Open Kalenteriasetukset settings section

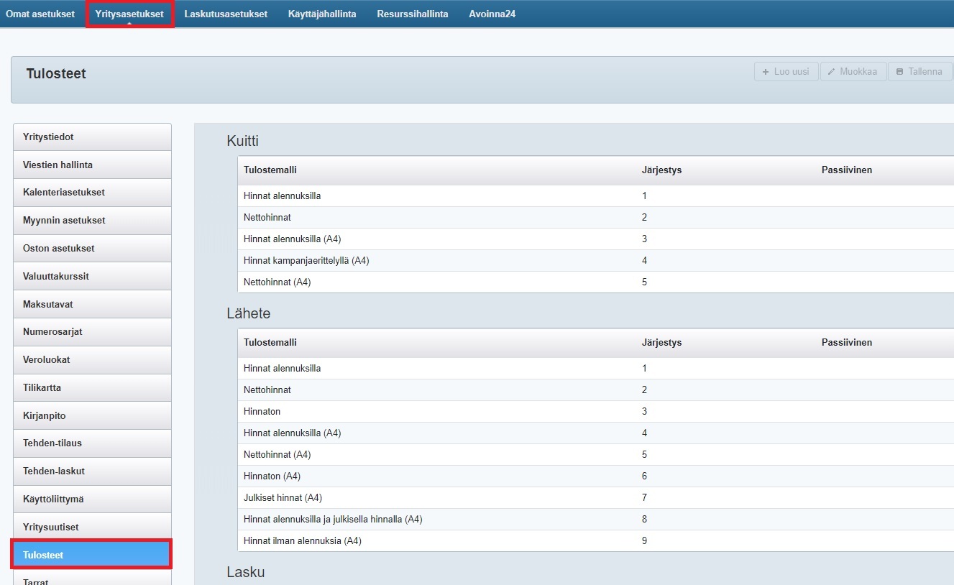(92, 193)
